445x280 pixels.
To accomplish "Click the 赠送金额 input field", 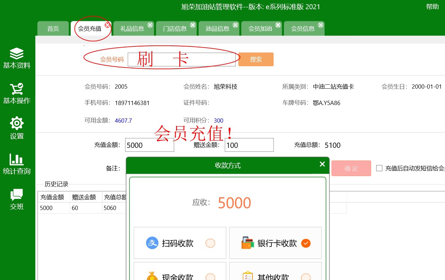I will point(249,145).
